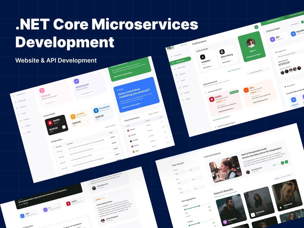Click the Canada flag in Chart Summary
304x228 pixels.
(130, 136)
